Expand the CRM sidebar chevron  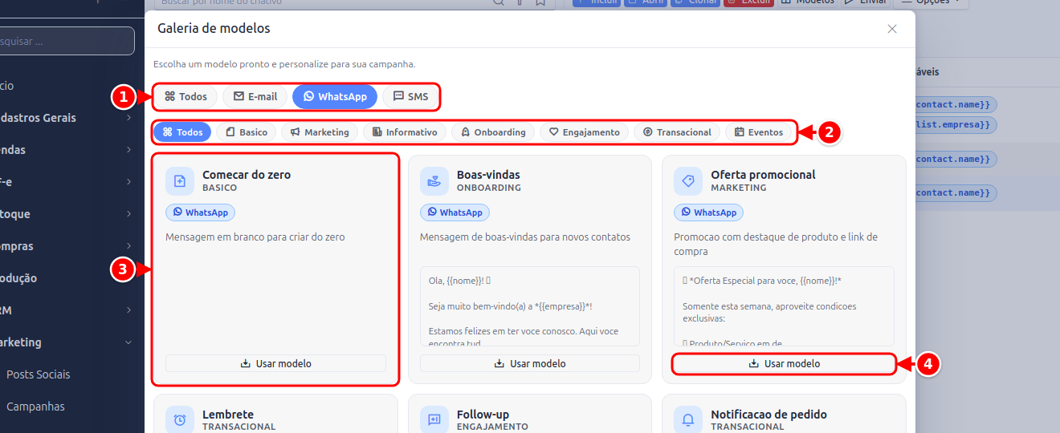point(128,310)
